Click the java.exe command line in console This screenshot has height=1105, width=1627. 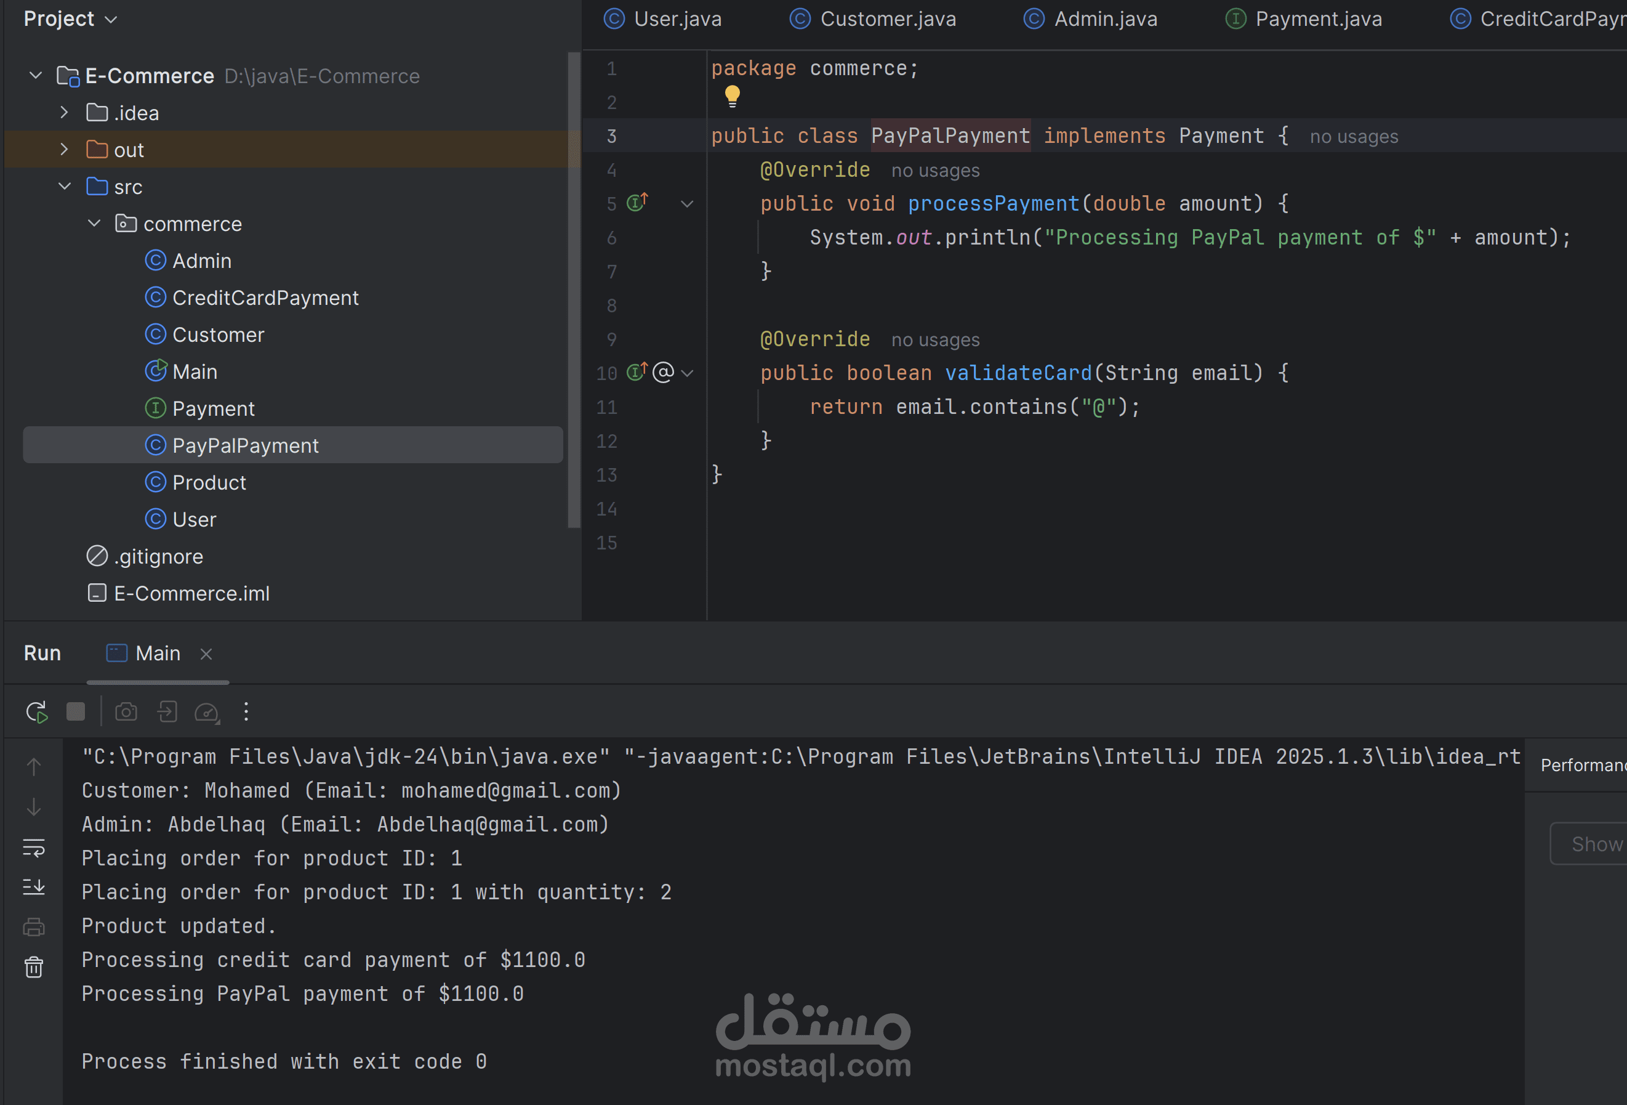point(801,756)
